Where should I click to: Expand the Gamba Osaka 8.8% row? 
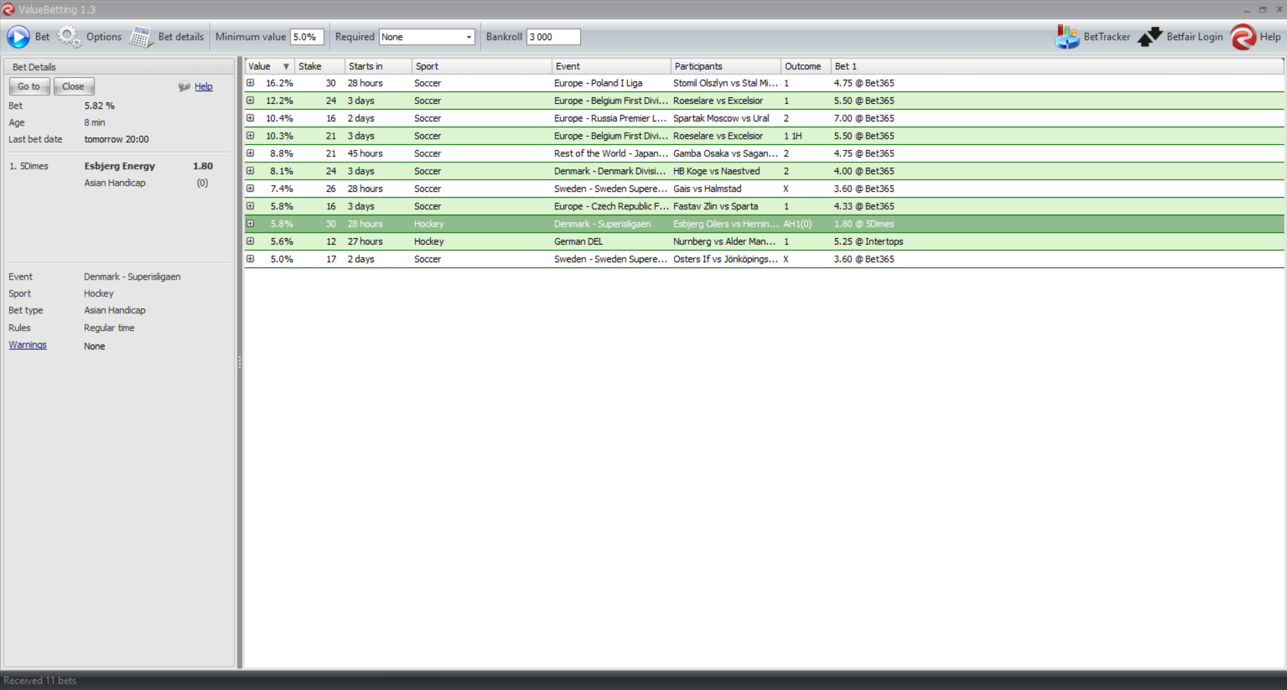[x=250, y=154]
